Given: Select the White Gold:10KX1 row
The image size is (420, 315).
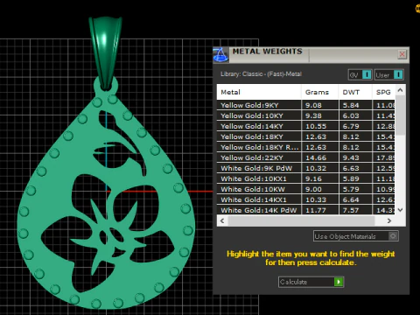Looking at the screenshot, I should pos(305,178).
